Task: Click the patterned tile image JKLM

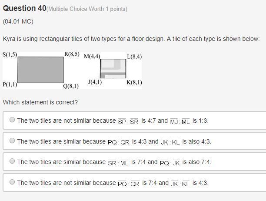Action: click(113, 69)
